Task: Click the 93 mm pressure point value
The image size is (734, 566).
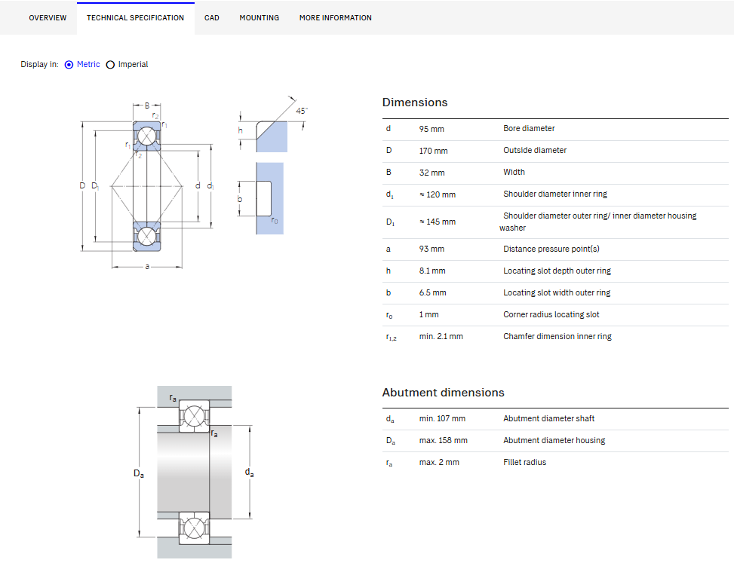Action: (x=431, y=249)
